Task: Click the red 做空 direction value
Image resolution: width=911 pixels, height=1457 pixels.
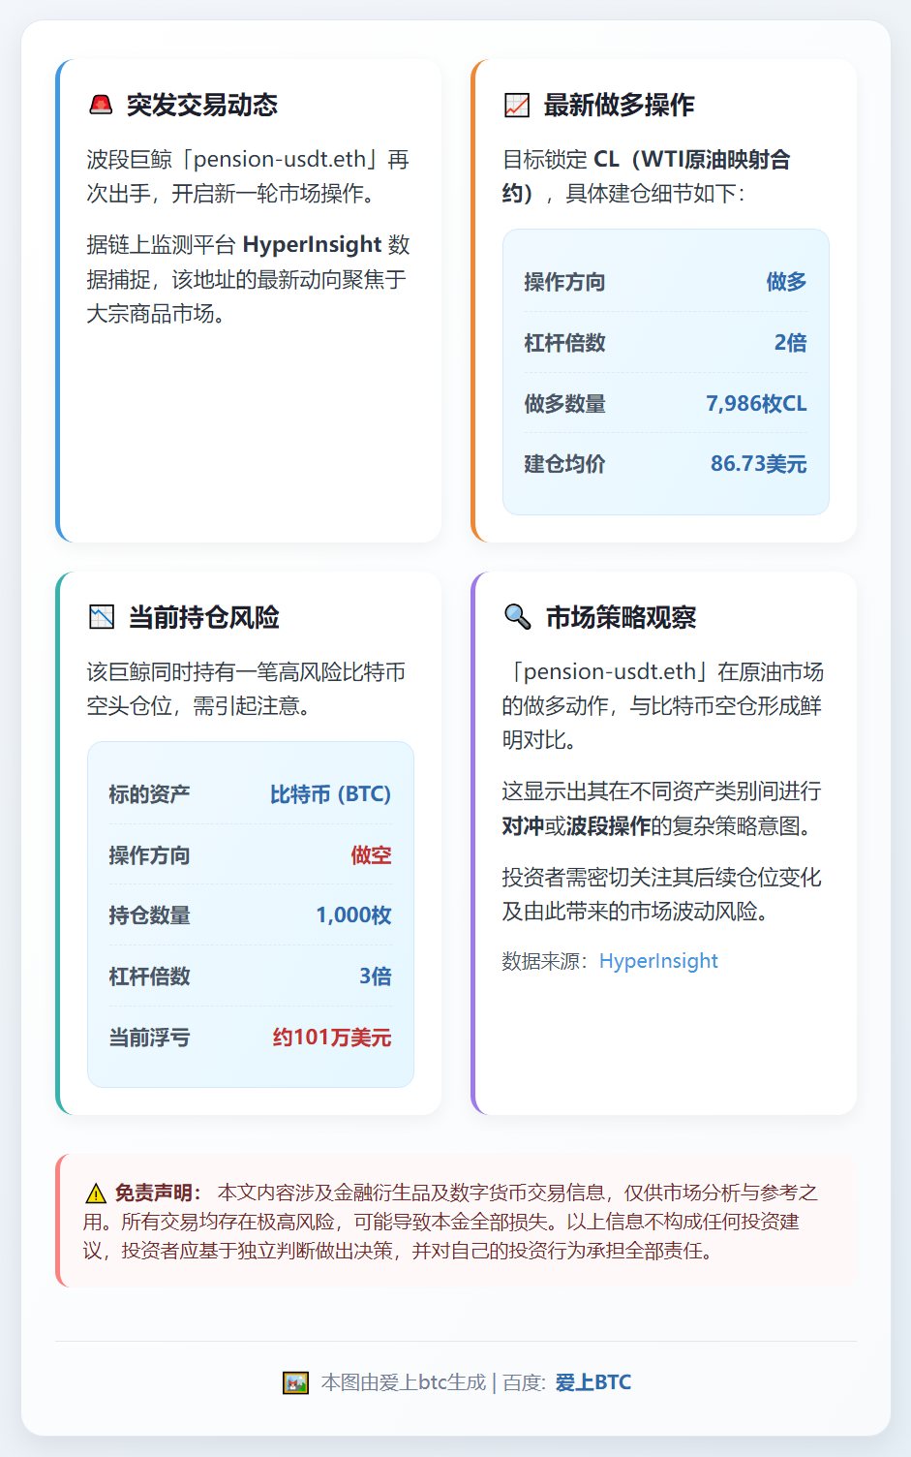Action: pyautogui.click(x=371, y=855)
